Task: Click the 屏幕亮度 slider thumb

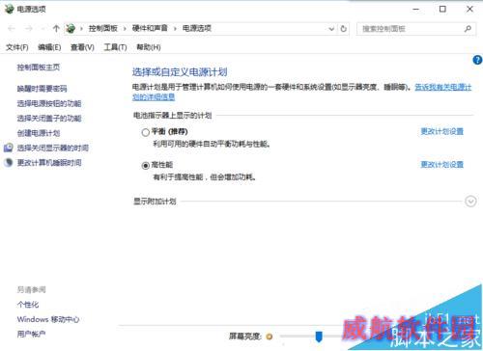Action: [319, 337]
